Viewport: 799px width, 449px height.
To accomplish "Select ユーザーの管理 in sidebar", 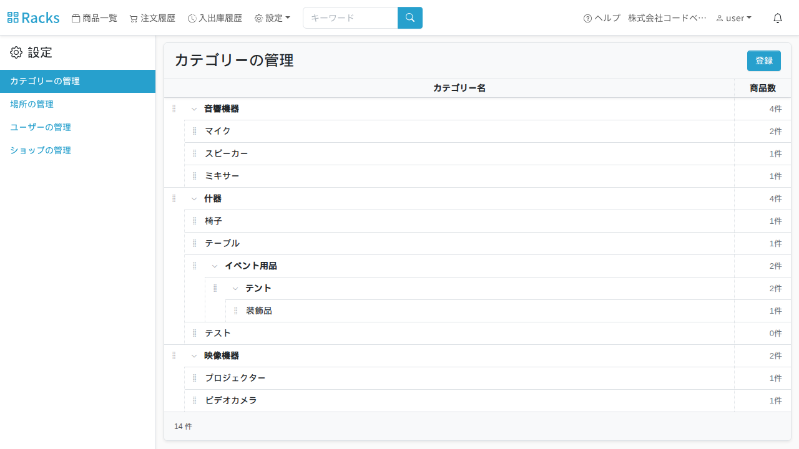I will [77, 127].
